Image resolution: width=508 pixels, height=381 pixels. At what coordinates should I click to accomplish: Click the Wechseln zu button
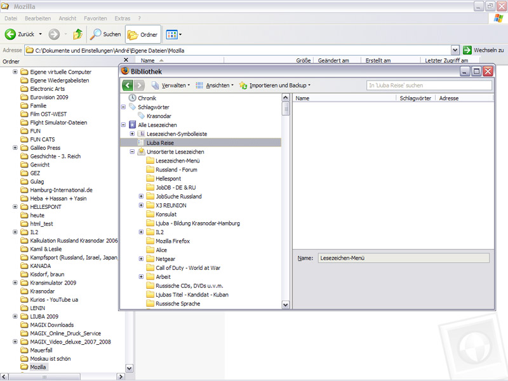coord(483,50)
